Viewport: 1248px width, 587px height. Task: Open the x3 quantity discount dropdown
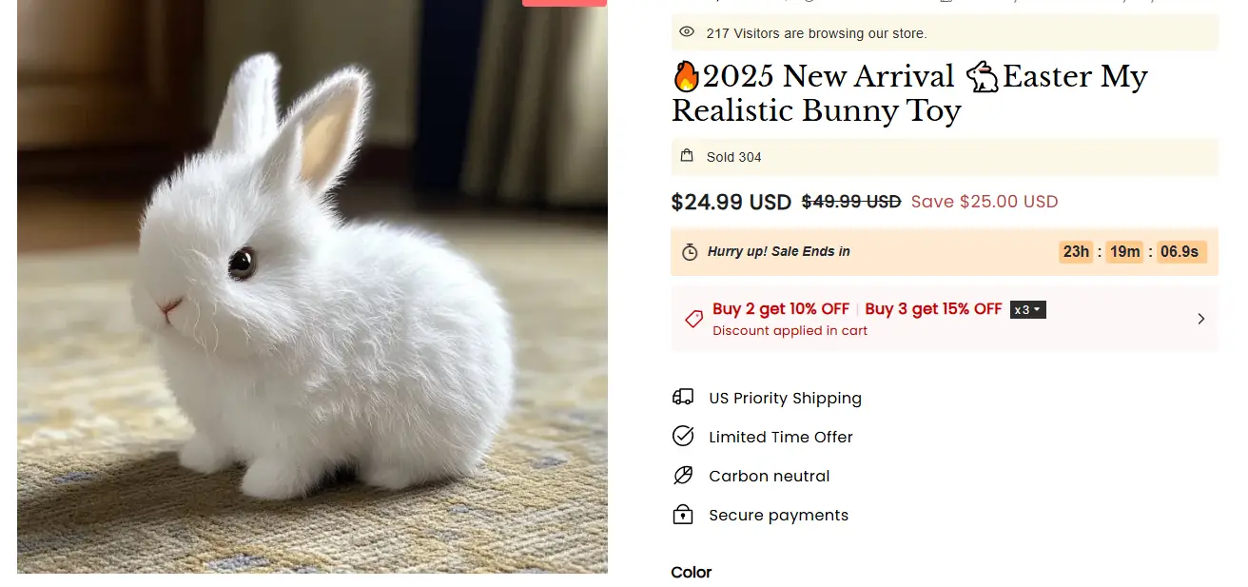tap(1027, 309)
